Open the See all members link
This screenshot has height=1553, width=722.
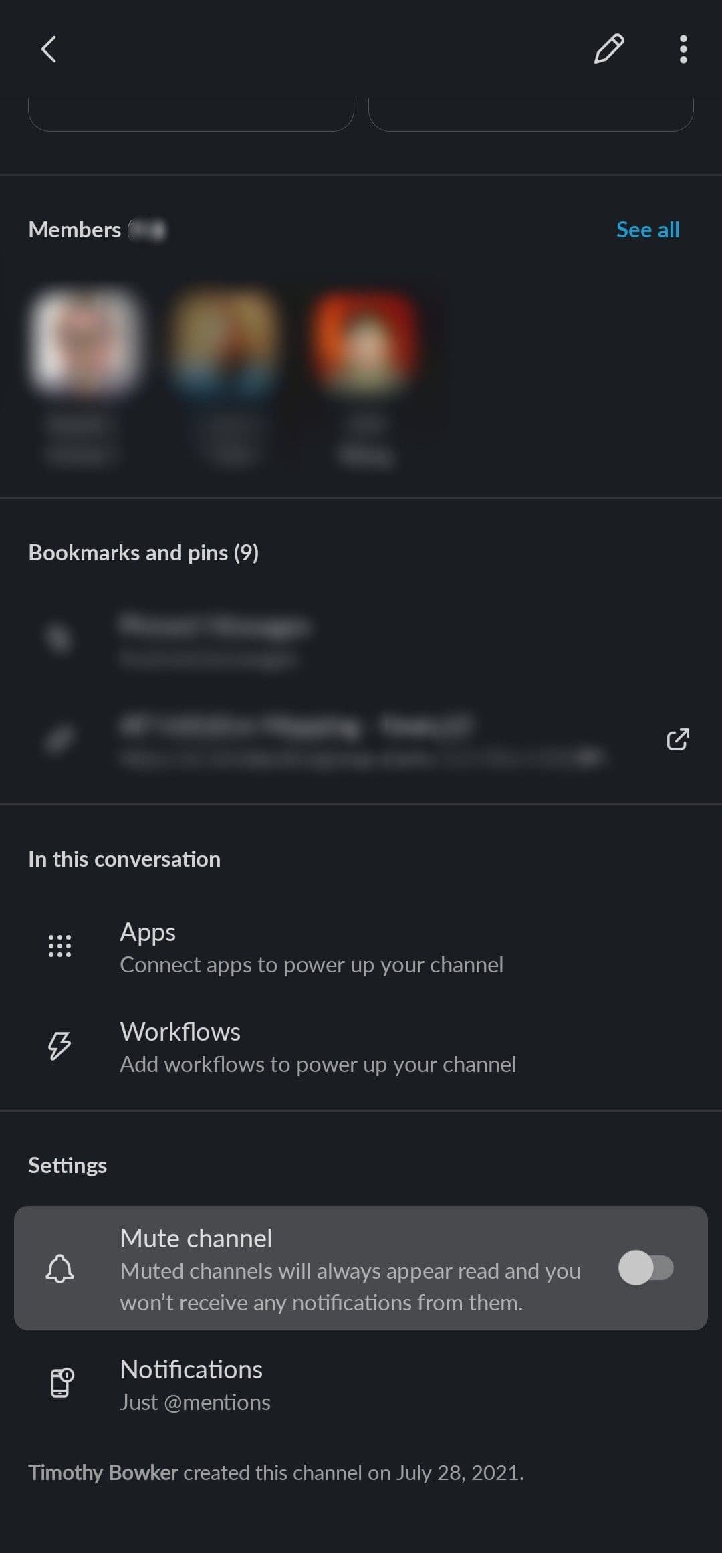(x=648, y=229)
